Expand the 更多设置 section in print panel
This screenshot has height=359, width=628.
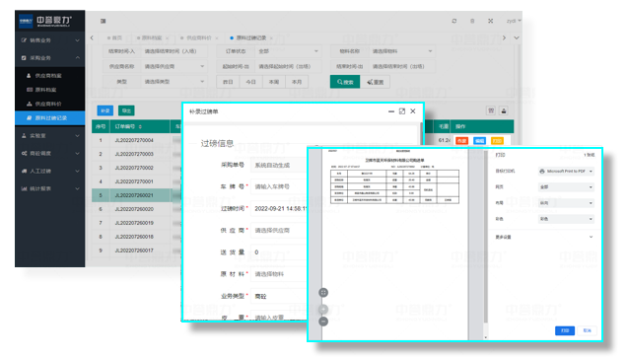coord(544,237)
